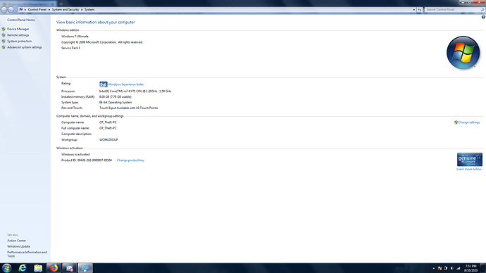
Task: Click the Change product key link
Action: tap(130, 160)
